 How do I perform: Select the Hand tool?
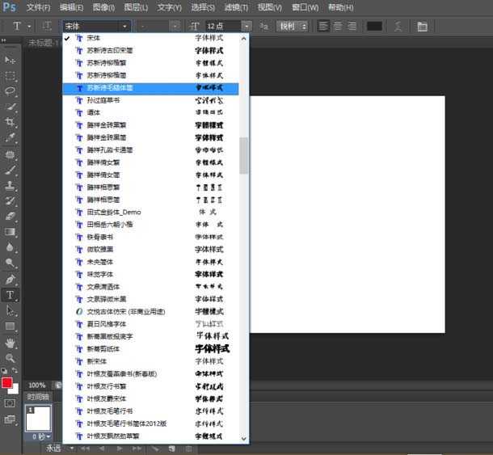10,343
